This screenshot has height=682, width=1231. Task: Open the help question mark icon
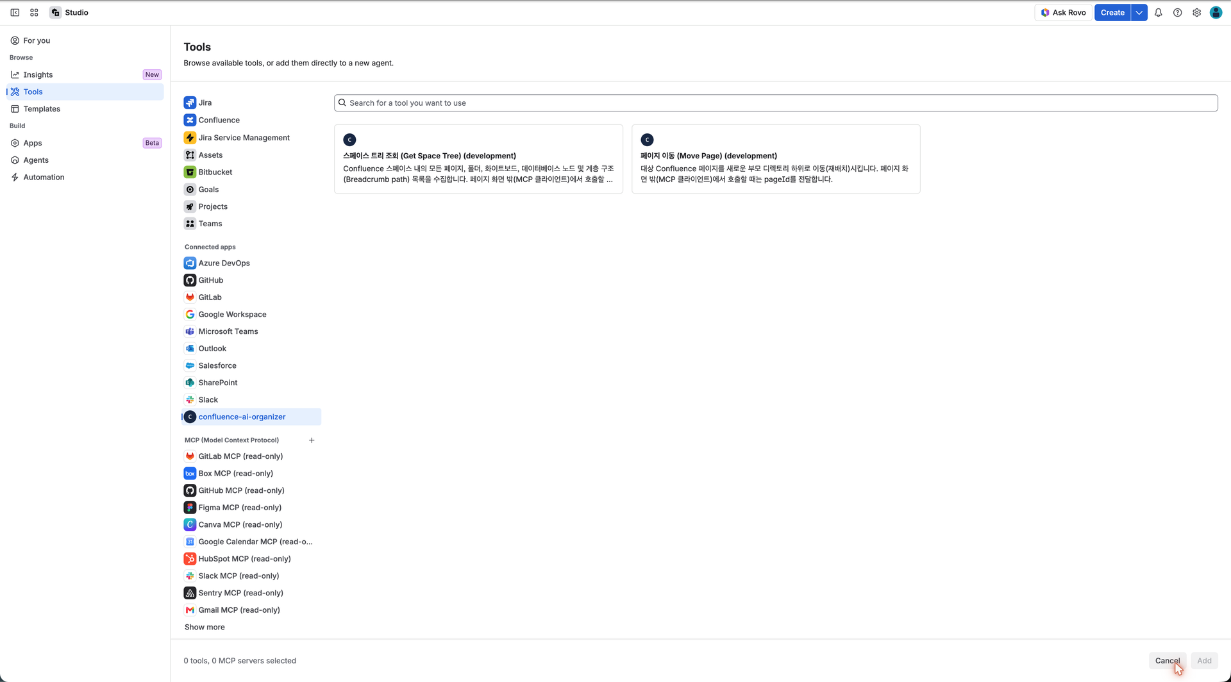1177,12
